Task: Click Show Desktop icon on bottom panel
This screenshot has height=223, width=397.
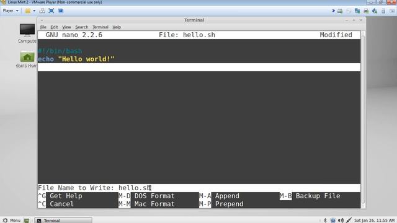Action: 27,221
